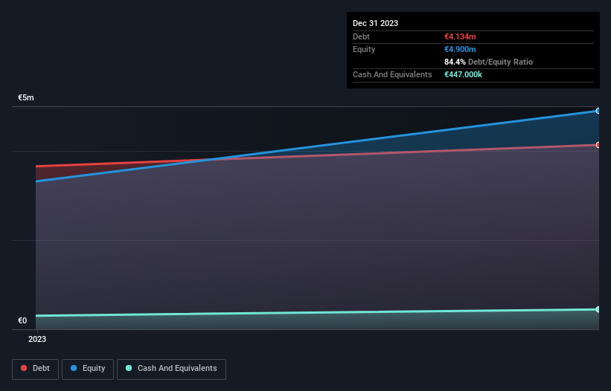Toggle Cash And Equivalents legend button
The width and height of the screenshot is (611, 391).
171,369
